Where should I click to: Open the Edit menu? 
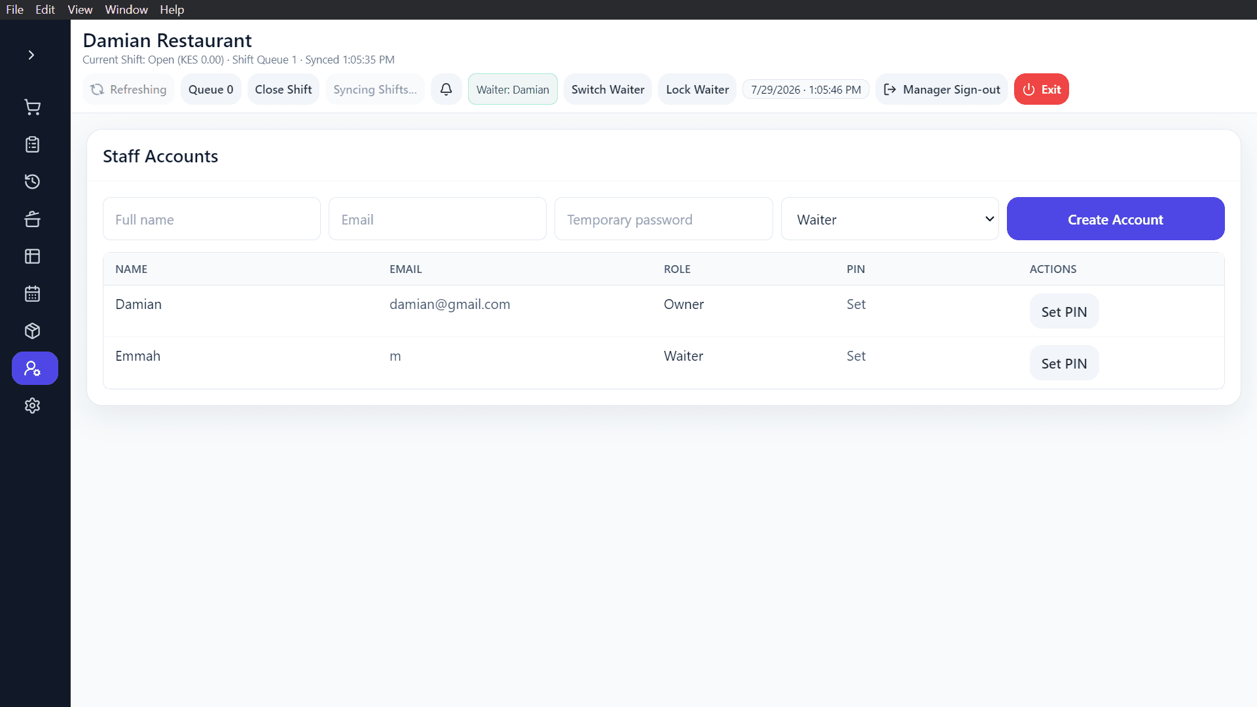coord(45,10)
